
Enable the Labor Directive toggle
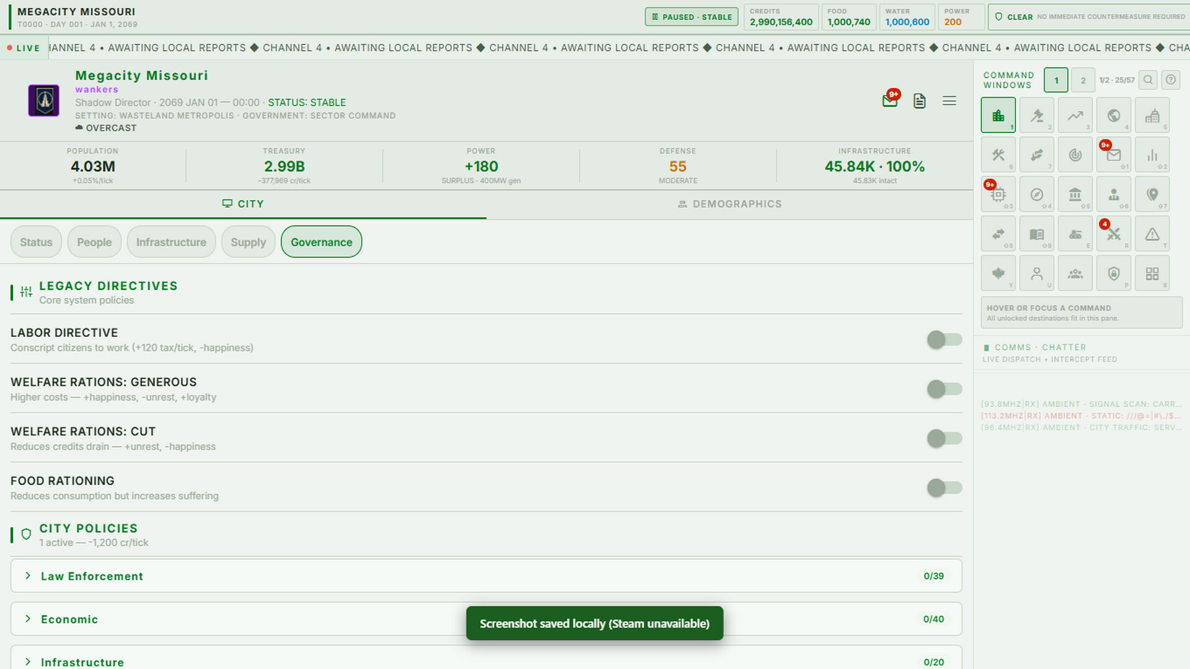[944, 339]
